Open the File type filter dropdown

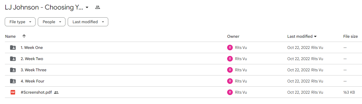pyautogui.click(x=20, y=22)
